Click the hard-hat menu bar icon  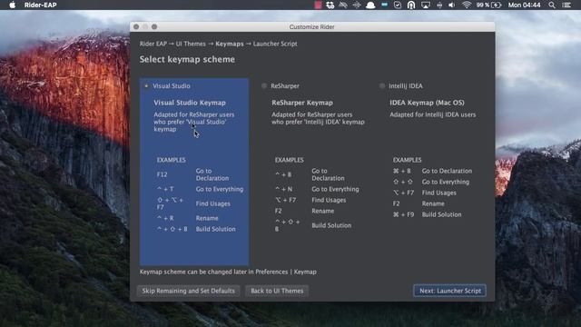coord(370,5)
